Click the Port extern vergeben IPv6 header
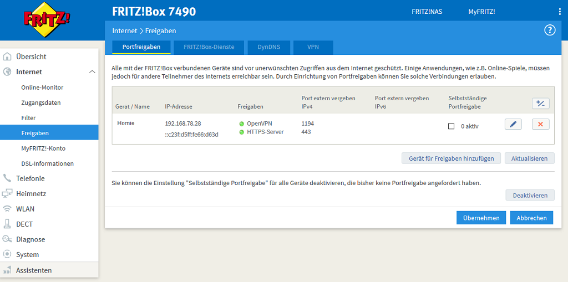Image resolution: width=568 pixels, height=282 pixels. [402, 102]
